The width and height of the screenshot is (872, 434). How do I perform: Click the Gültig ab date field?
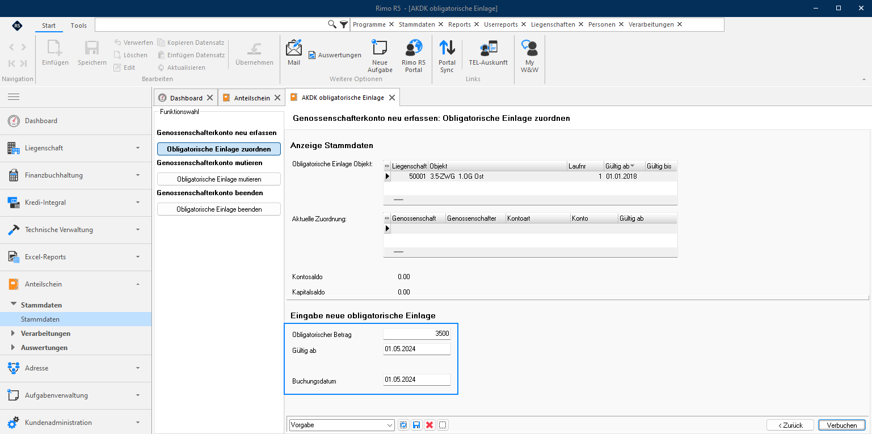pyautogui.click(x=417, y=349)
